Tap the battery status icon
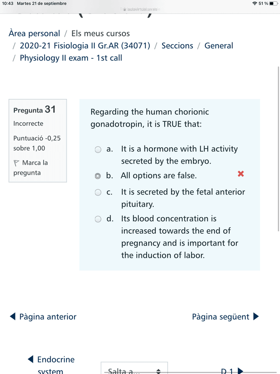Viewport: 280px width, 374px height. 273,4
